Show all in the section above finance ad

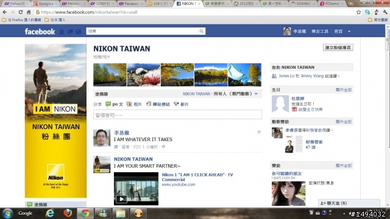tap(344, 122)
